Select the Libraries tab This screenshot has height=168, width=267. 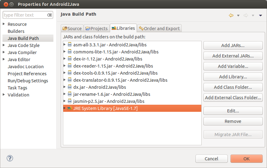click(123, 28)
